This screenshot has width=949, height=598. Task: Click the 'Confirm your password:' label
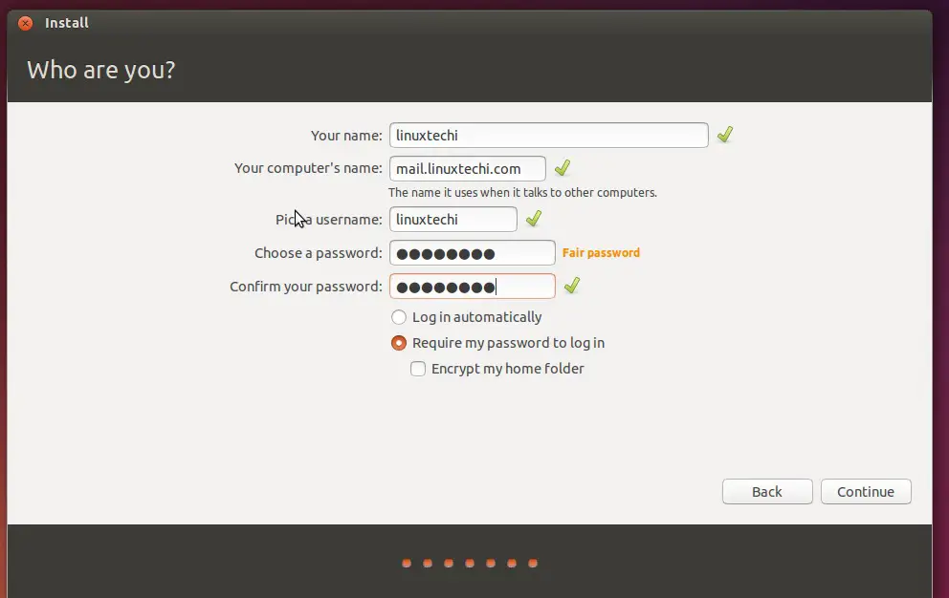pos(305,286)
